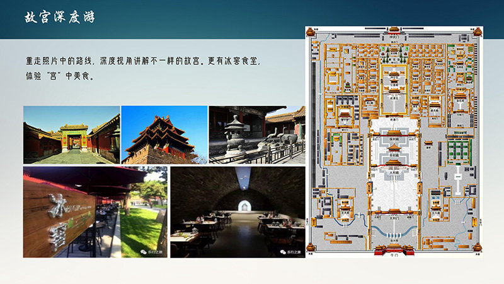Open the corner tower against blue sky photo
This screenshot has width=504, height=284.
coord(164,134)
